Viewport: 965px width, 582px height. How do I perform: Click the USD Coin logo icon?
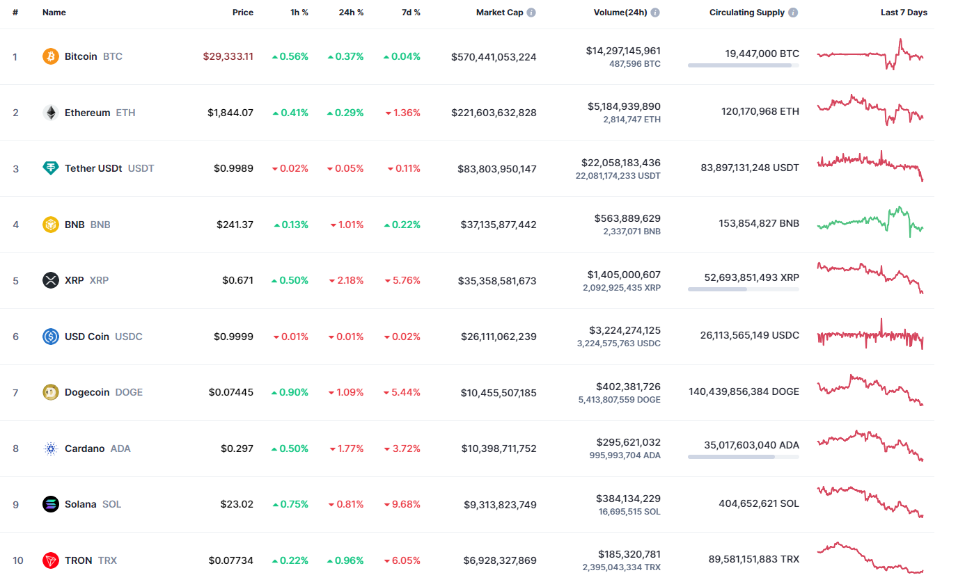pyautogui.click(x=50, y=336)
